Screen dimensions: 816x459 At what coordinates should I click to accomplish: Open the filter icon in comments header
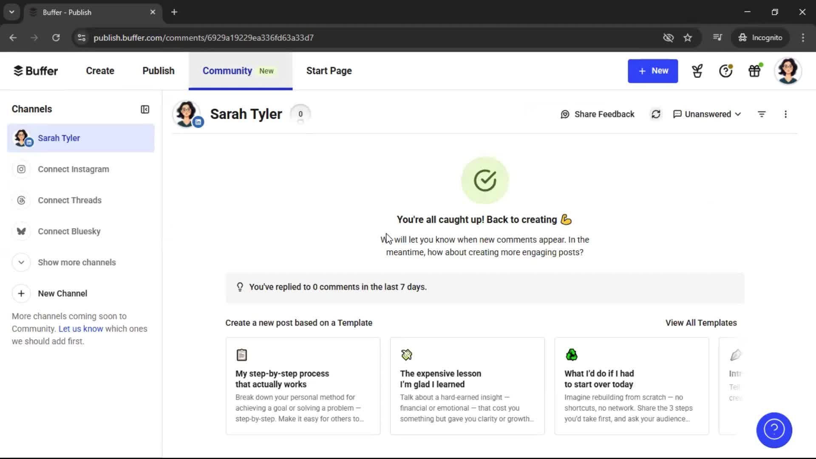761,114
